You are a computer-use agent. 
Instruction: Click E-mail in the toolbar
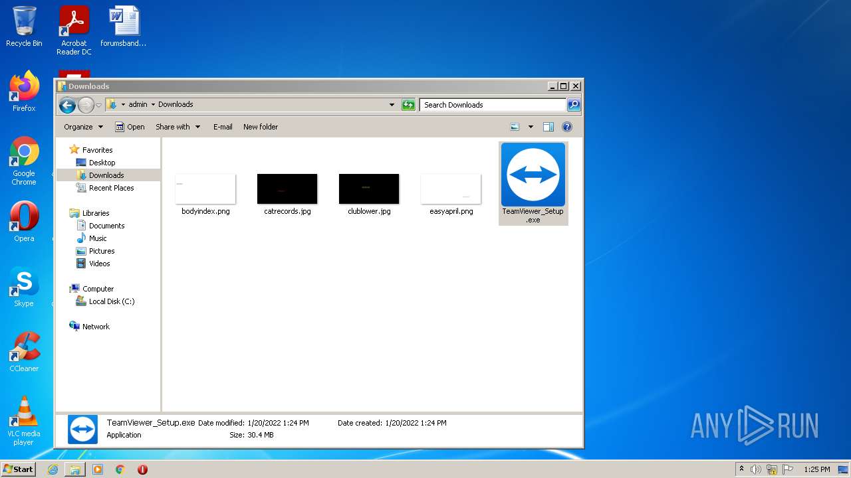pyautogui.click(x=223, y=127)
